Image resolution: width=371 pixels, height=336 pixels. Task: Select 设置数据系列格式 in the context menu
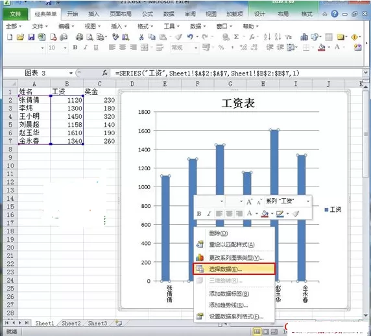(234, 317)
